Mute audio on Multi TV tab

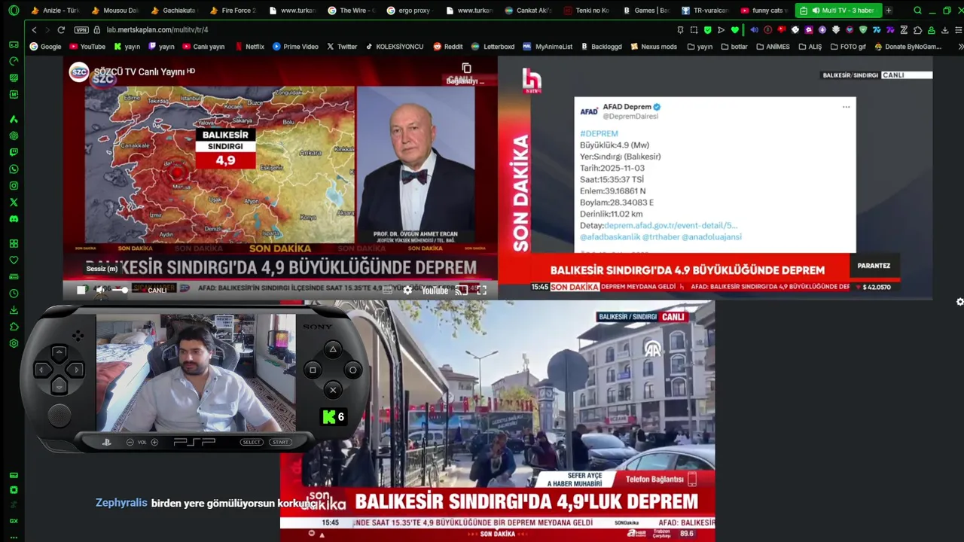point(816,11)
